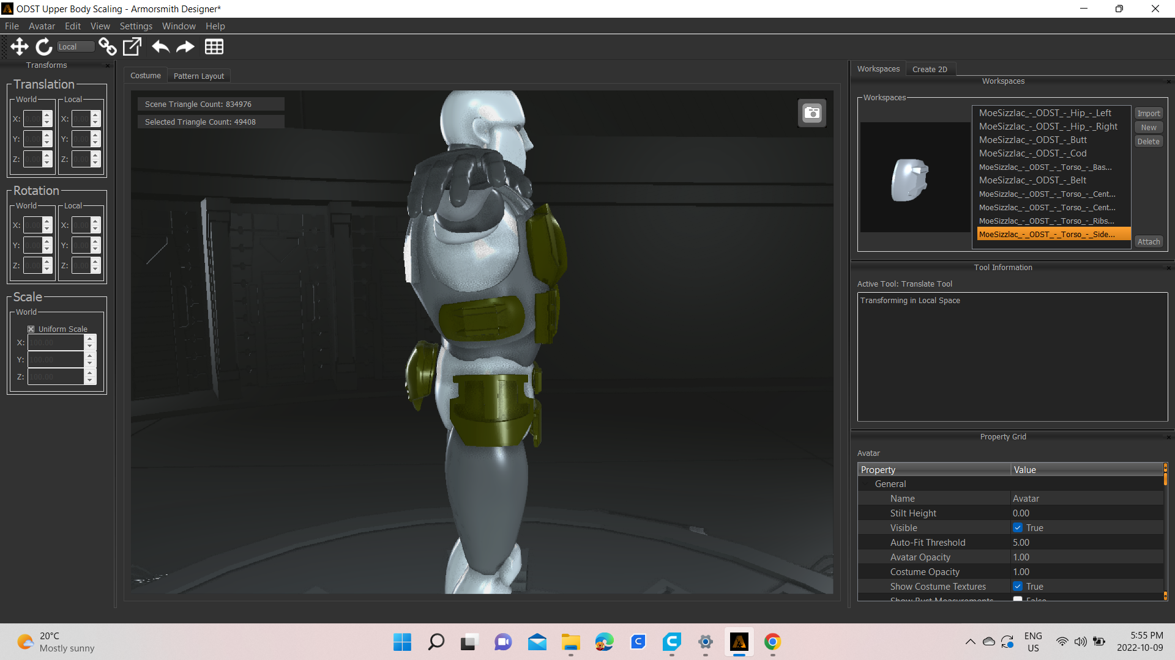Open Windows Start menu
1175x660 pixels.
(402, 642)
